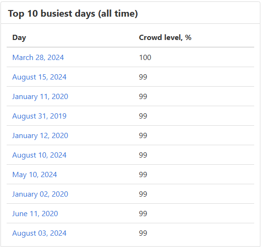This screenshot has width=268, height=249.
Task: Click crowd level 99 in June 11 row
Action: pyautogui.click(x=143, y=214)
